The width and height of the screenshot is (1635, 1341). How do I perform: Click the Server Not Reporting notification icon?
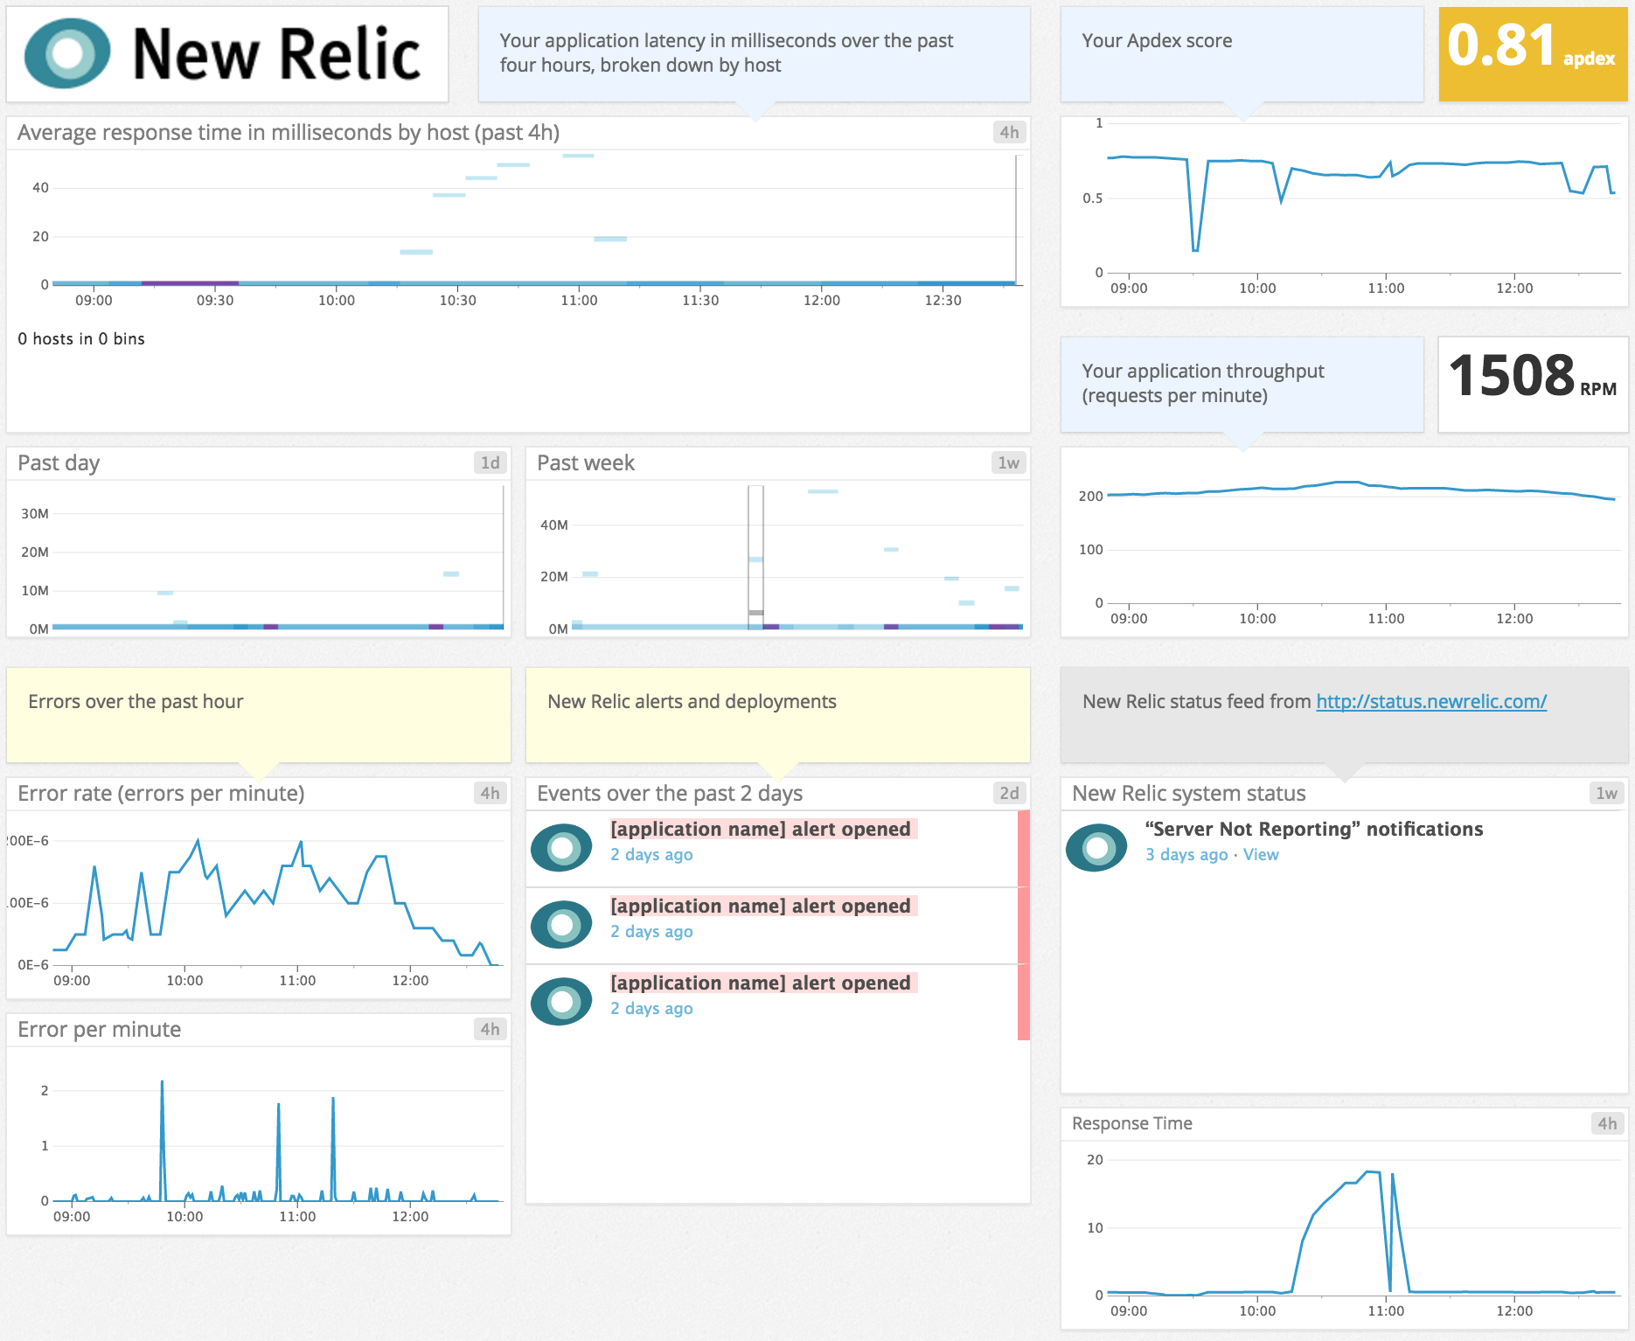point(1096,846)
